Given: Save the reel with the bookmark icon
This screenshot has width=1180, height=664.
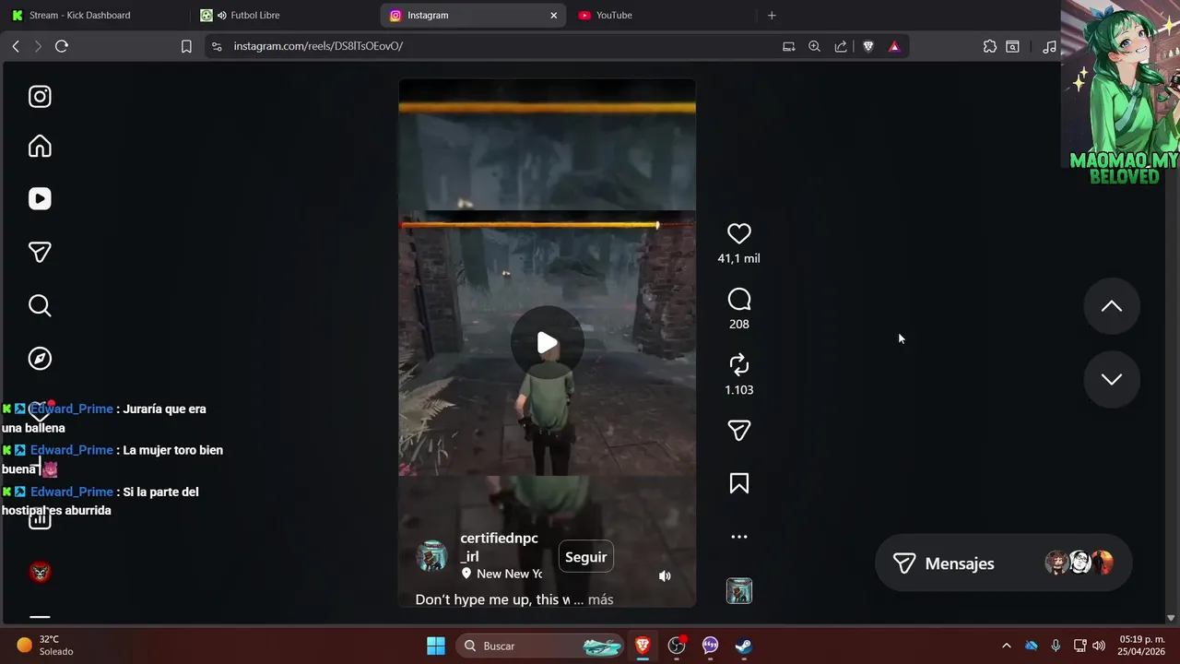Looking at the screenshot, I should [x=739, y=483].
